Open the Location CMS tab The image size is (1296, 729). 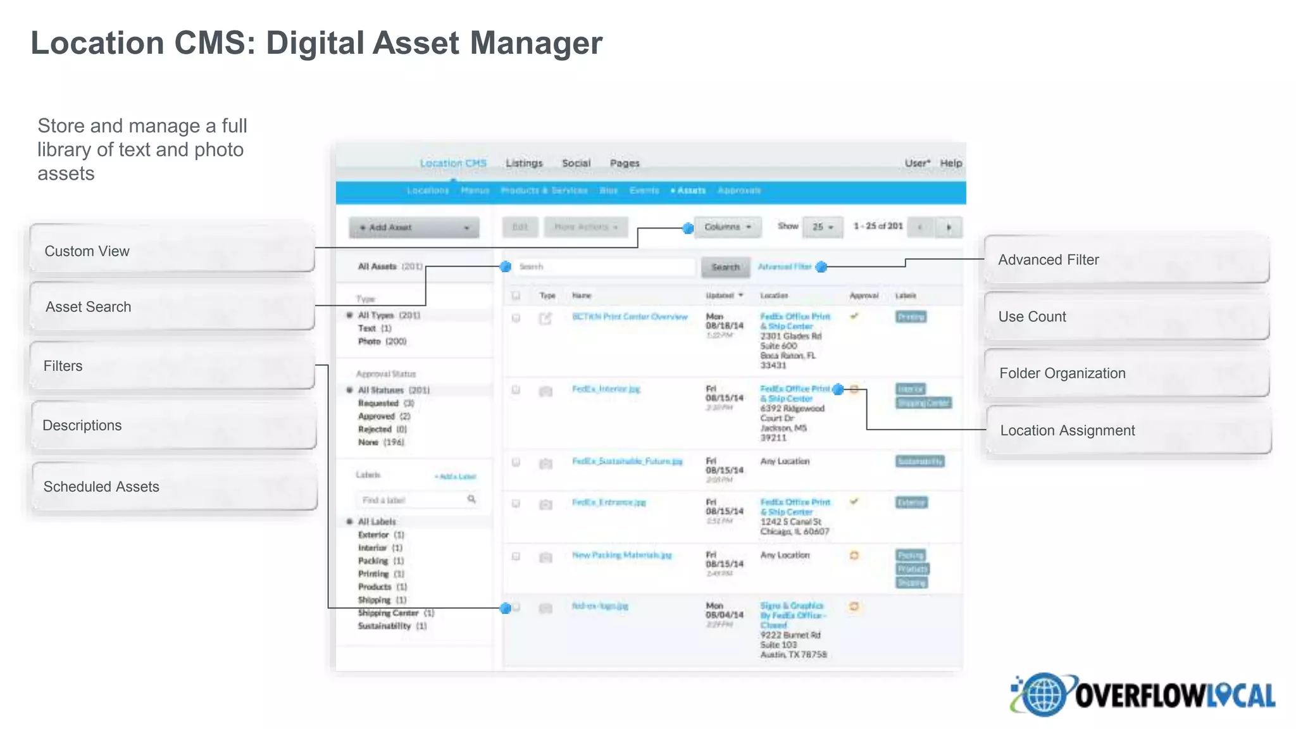(453, 163)
